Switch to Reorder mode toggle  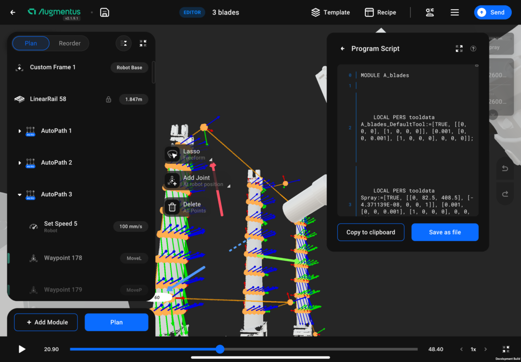pyautogui.click(x=70, y=44)
